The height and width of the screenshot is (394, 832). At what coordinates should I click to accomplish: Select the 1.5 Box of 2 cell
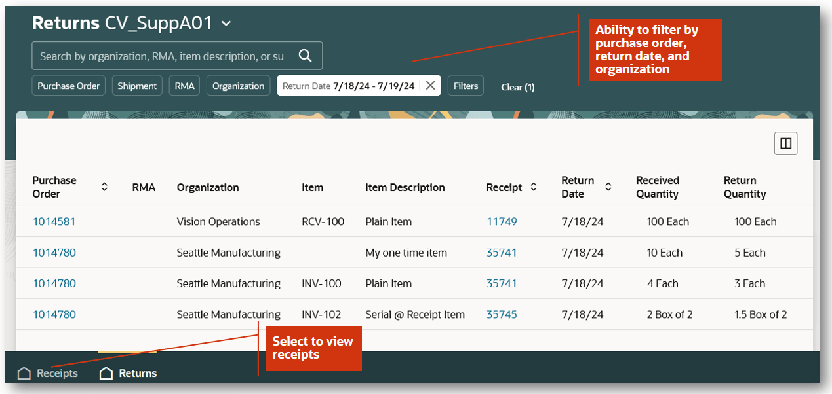click(x=761, y=314)
